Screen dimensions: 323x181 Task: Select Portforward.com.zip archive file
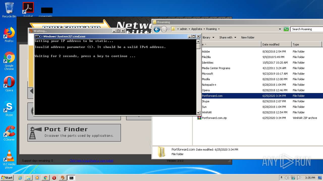click(260, 118)
